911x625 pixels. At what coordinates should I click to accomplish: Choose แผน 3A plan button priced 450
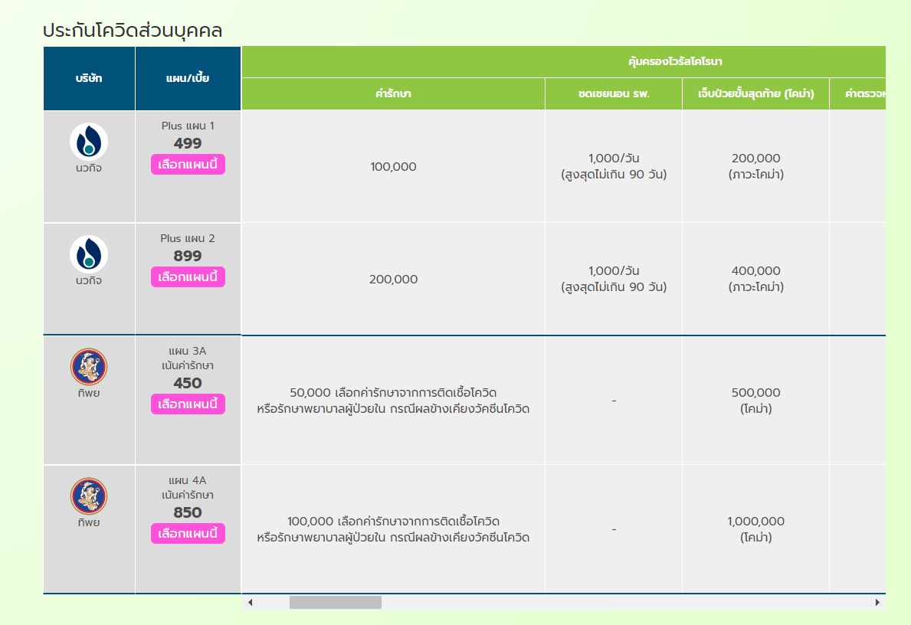point(188,404)
